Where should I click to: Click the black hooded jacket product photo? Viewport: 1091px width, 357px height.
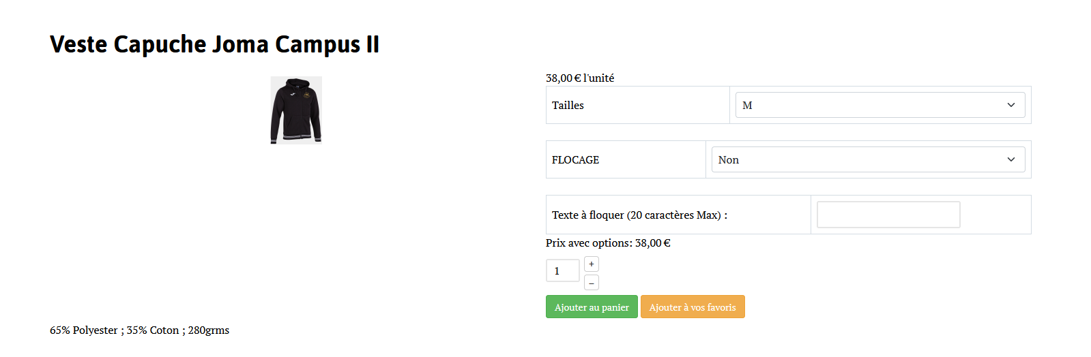coord(296,110)
